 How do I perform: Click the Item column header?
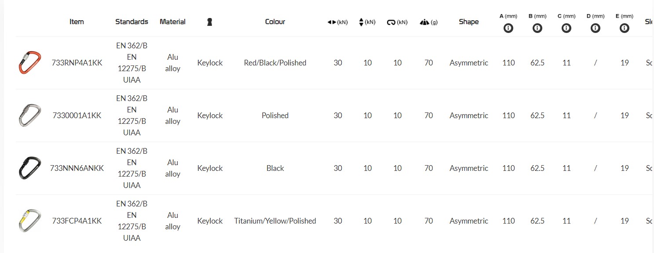point(77,22)
